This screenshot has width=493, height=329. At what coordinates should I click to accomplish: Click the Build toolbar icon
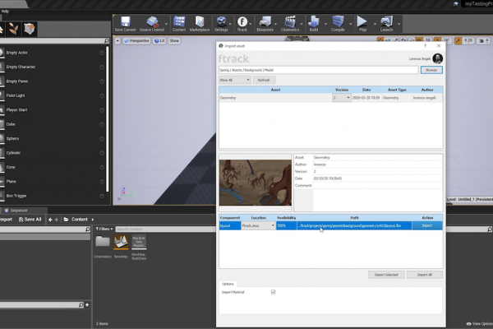pos(314,24)
